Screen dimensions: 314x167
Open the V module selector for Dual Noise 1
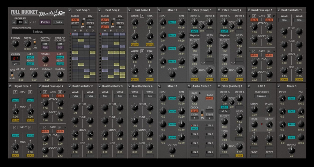pos(129,10)
